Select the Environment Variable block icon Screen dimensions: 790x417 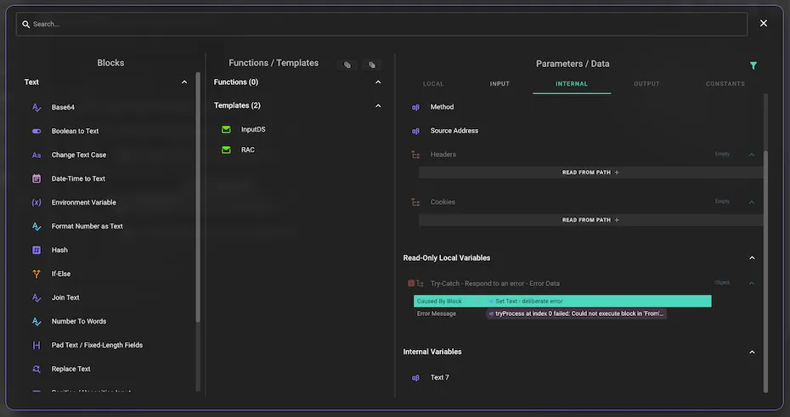(37, 203)
